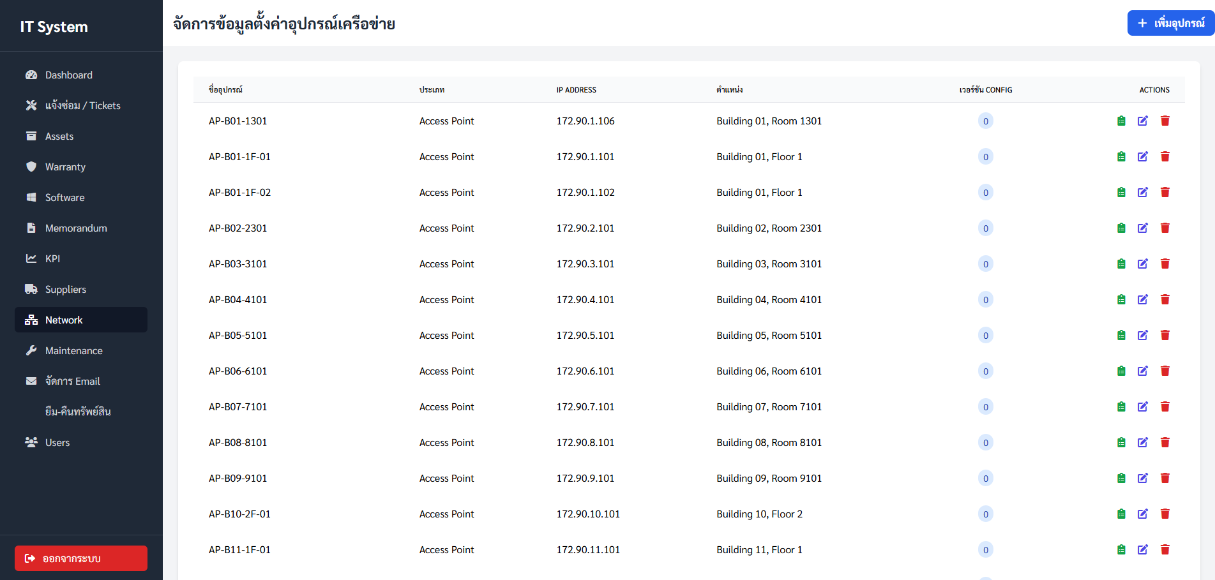Image resolution: width=1215 pixels, height=580 pixels.
Task: Click trash icon for AP-B05-5101
Action: 1165,335
